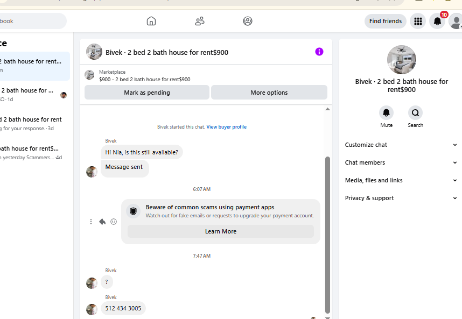Expand Media, files and links section
This screenshot has height=319, width=462.
click(x=401, y=180)
